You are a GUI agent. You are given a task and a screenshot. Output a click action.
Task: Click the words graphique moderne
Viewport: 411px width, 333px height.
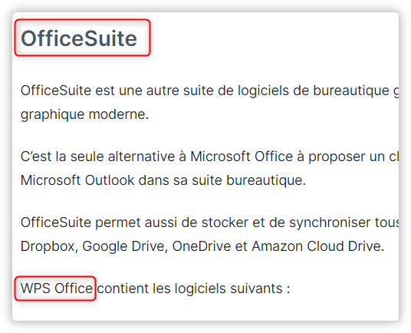[84, 114]
